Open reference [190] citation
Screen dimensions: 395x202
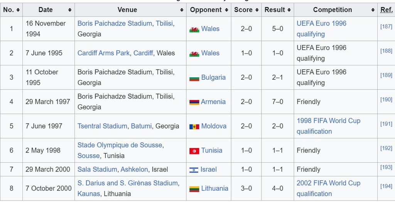point(386,100)
